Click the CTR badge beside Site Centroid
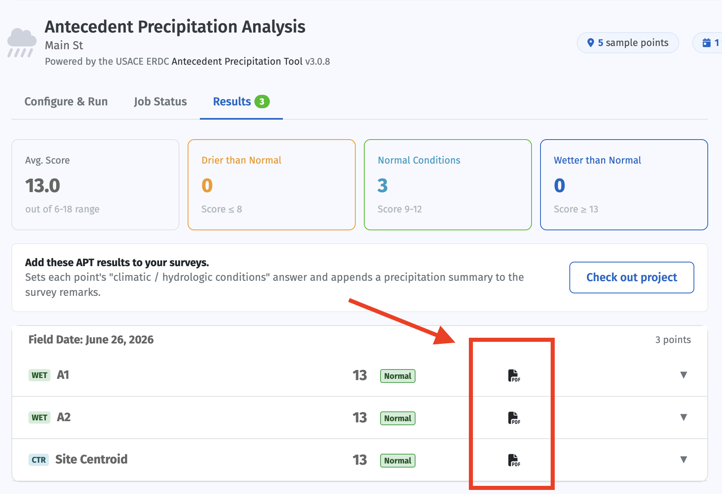The height and width of the screenshot is (494, 722). tap(39, 460)
